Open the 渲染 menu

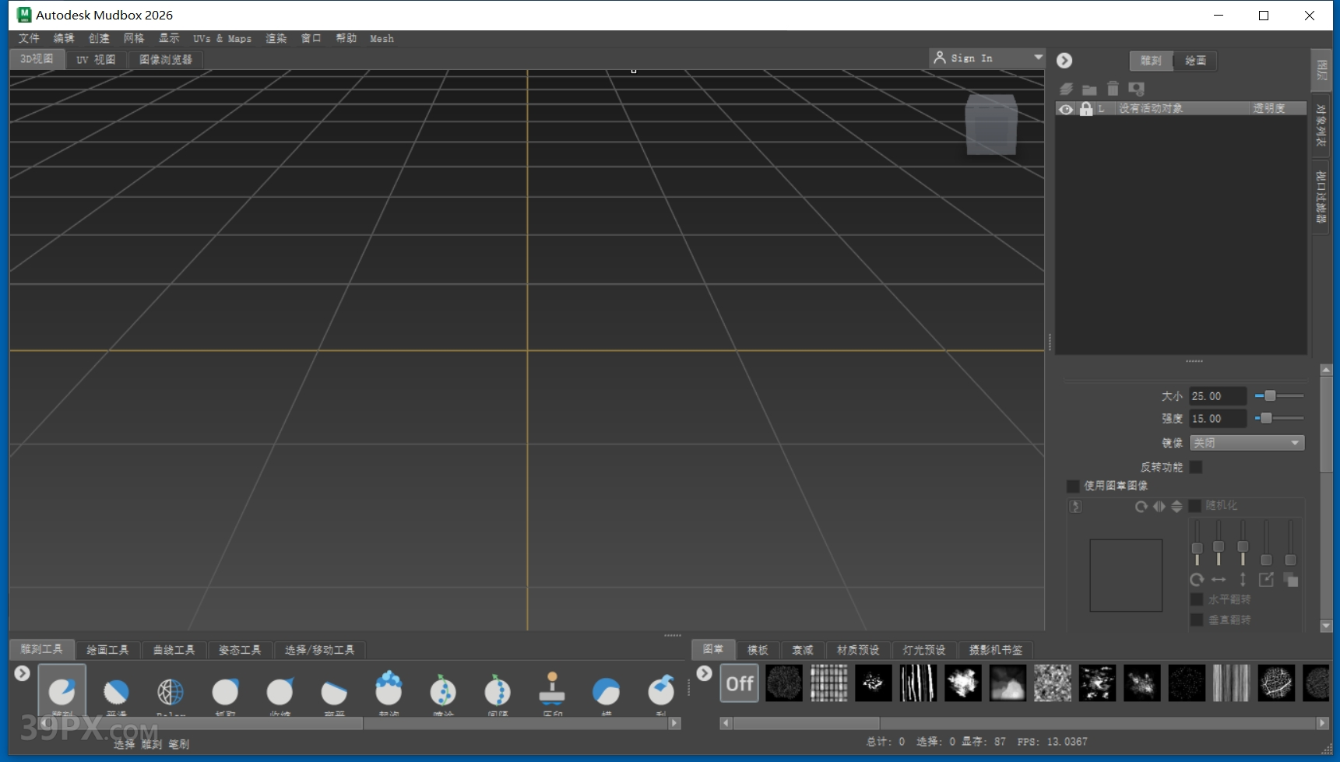coord(276,38)
